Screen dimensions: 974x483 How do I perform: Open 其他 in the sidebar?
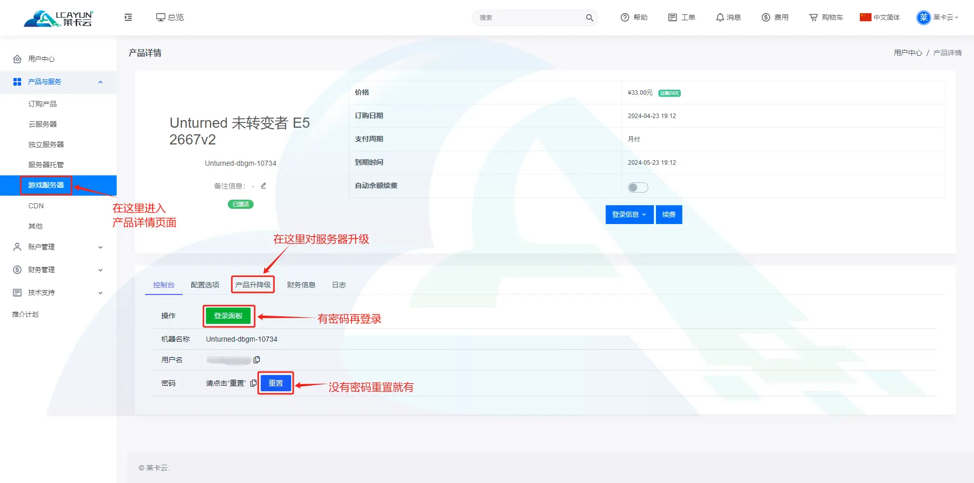(x=36, y=226)
